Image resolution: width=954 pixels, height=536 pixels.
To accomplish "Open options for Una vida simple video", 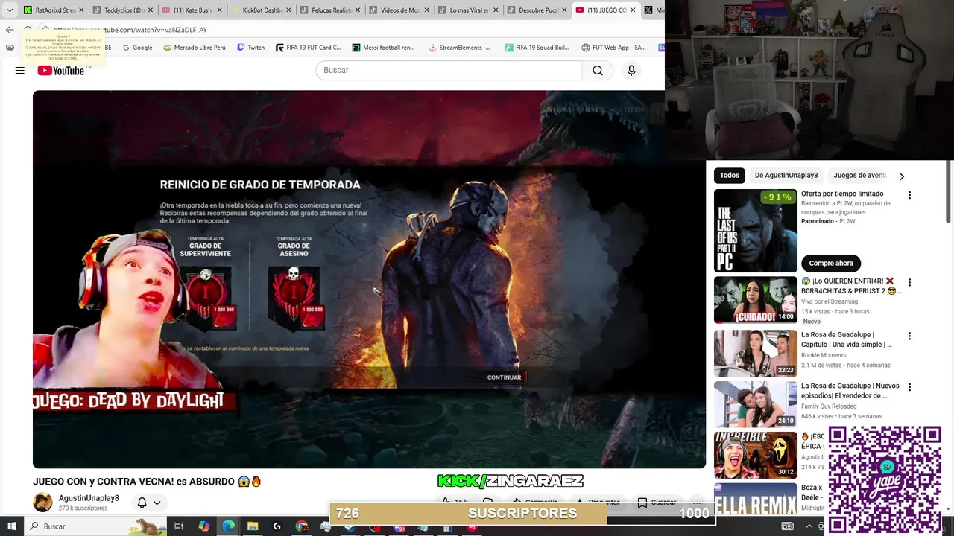I will coord(909,336).
